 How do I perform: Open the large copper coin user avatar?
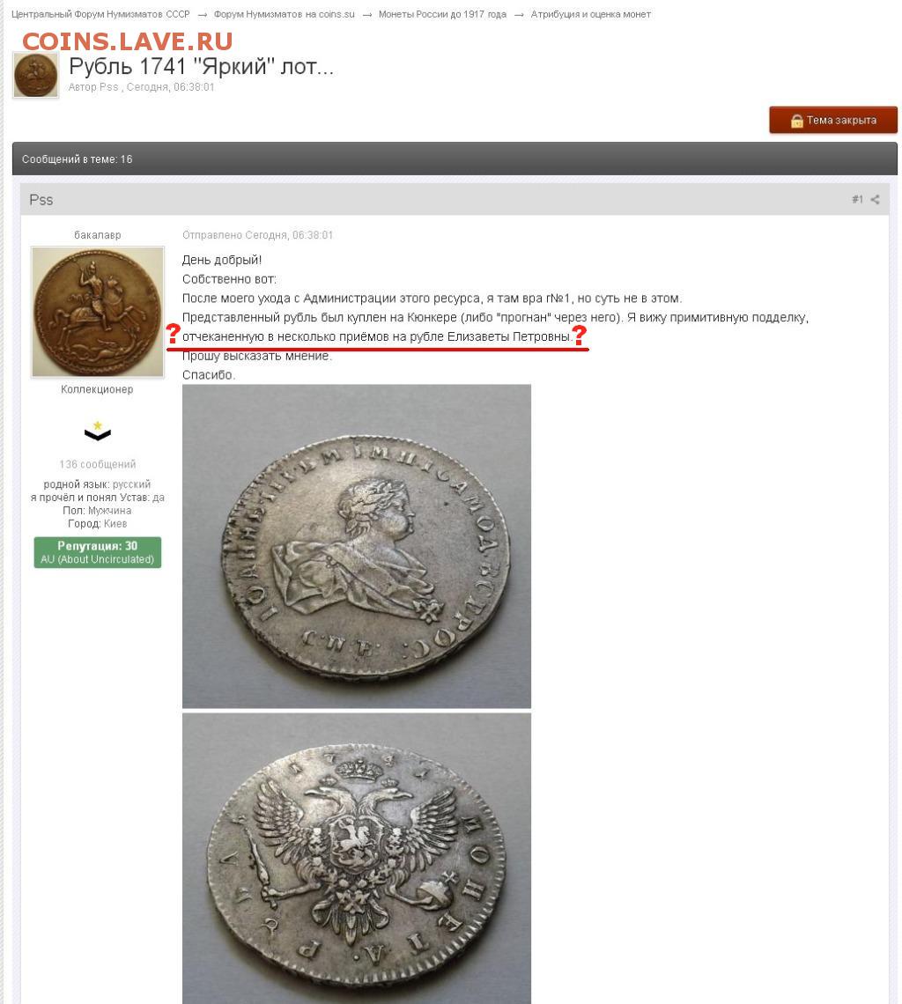coord(98,312)
